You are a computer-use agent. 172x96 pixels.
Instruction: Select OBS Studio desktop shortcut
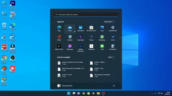click(13, 59)
